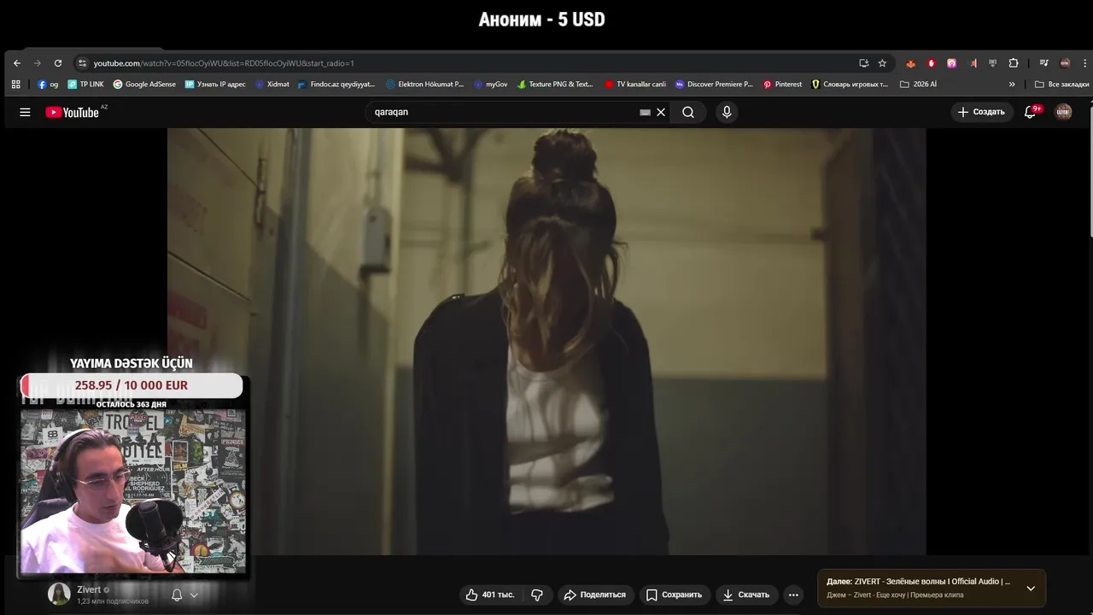Open the on-screen keyboard in search box
Image resolution: width=1093 pixels, height=615 pixels.
[646, 112]
